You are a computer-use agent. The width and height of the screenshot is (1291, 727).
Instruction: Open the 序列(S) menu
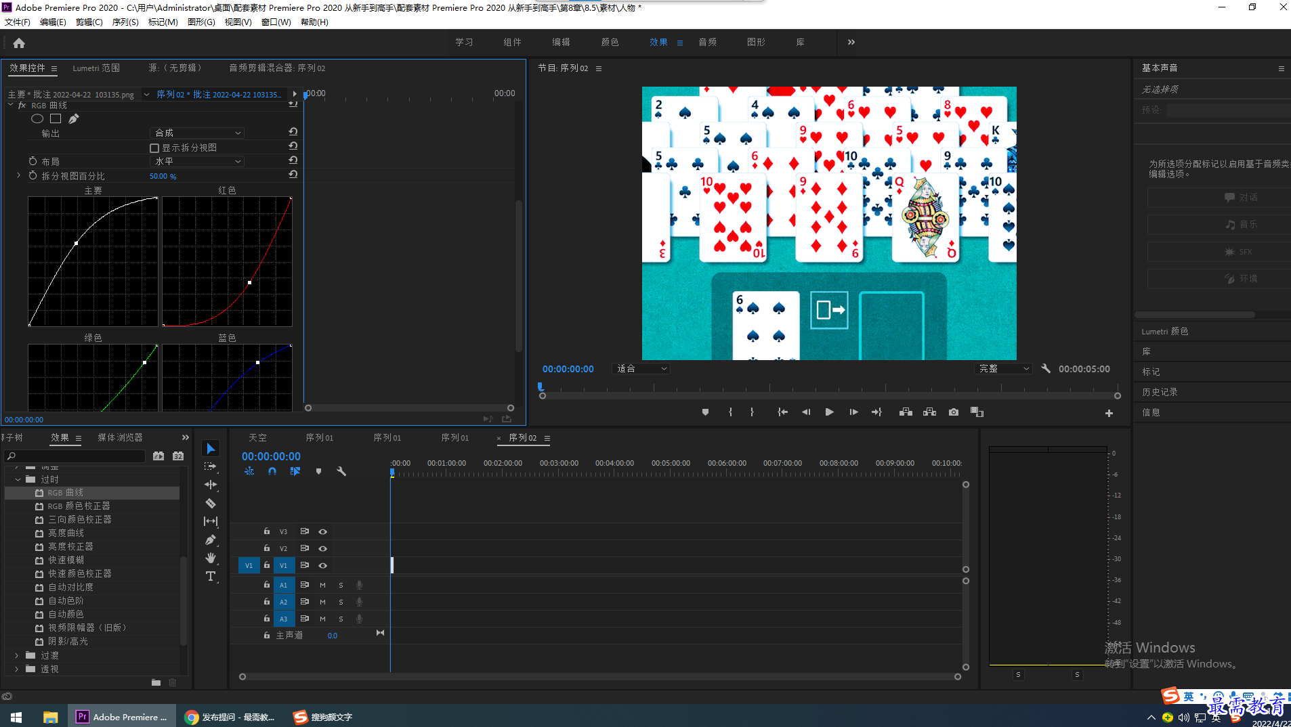[125, 22]
